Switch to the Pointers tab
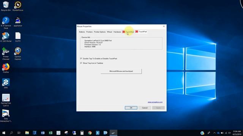The width and height of the screenshot is (243, 136). tap(89, 32)
